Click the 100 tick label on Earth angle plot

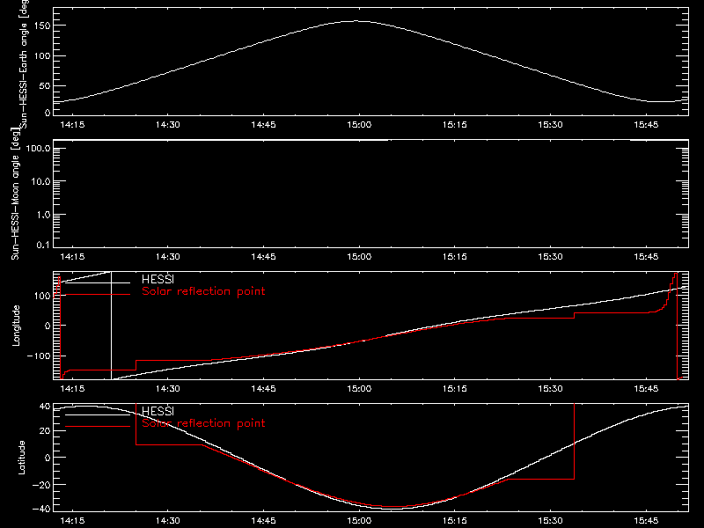(x=44, y=56)
